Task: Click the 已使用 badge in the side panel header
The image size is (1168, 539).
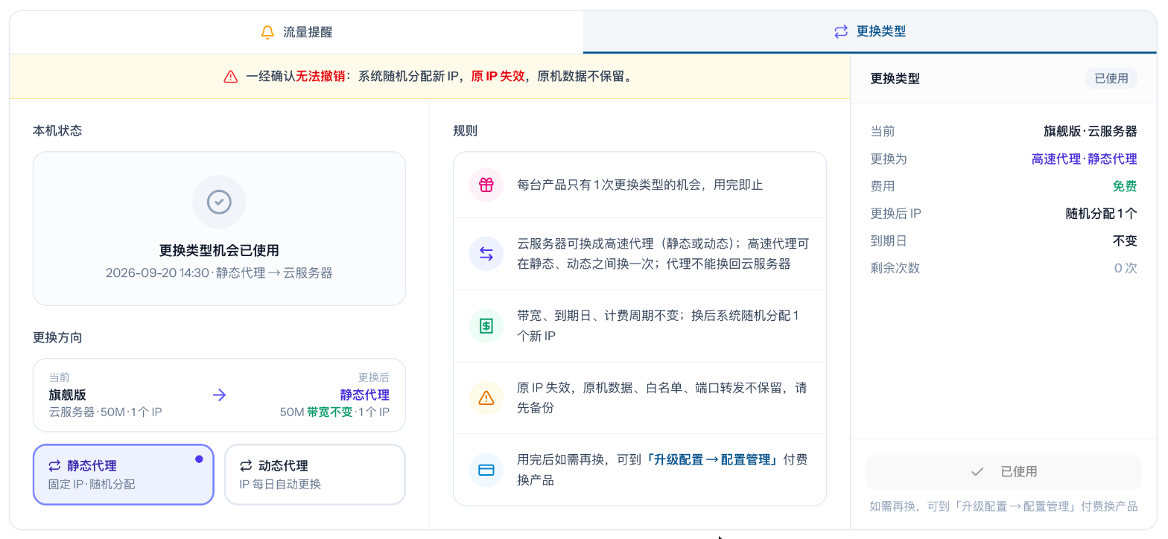Action: [1111, 78]
